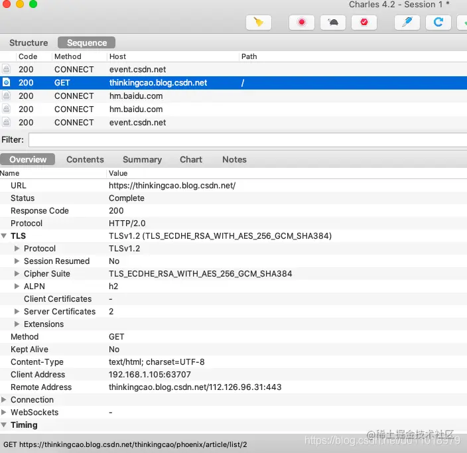467x453 pixels.
Task: Open the Summary tab
Action: pos(143,159)
